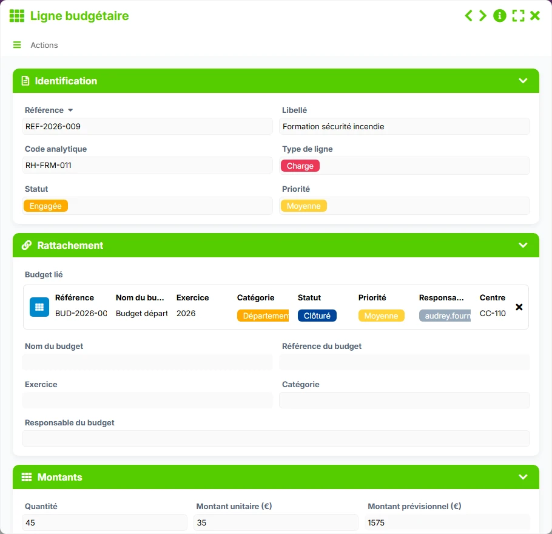Remove the linked budget with X icon
The width and height of the screenshot is (552, 534).
(x=519, y=307)
